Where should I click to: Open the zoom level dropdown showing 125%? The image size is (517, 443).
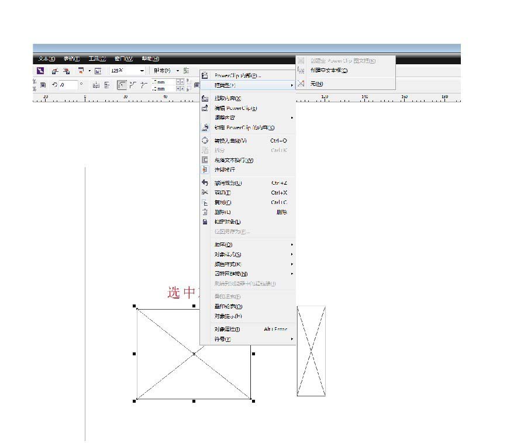(128, 71)
